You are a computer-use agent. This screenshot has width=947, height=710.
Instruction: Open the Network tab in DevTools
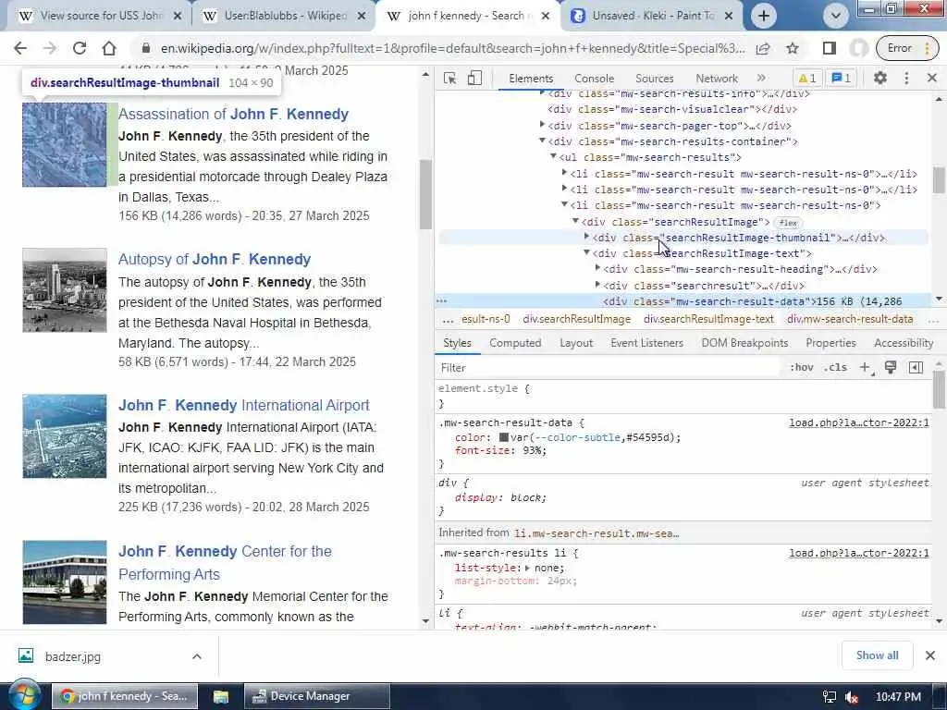coord(717,79)
